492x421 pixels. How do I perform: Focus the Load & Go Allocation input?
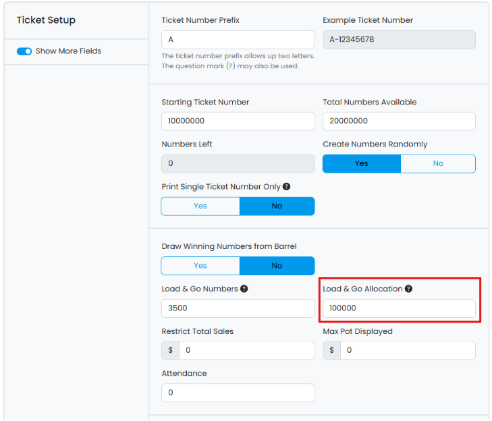[x=399, y=308]
